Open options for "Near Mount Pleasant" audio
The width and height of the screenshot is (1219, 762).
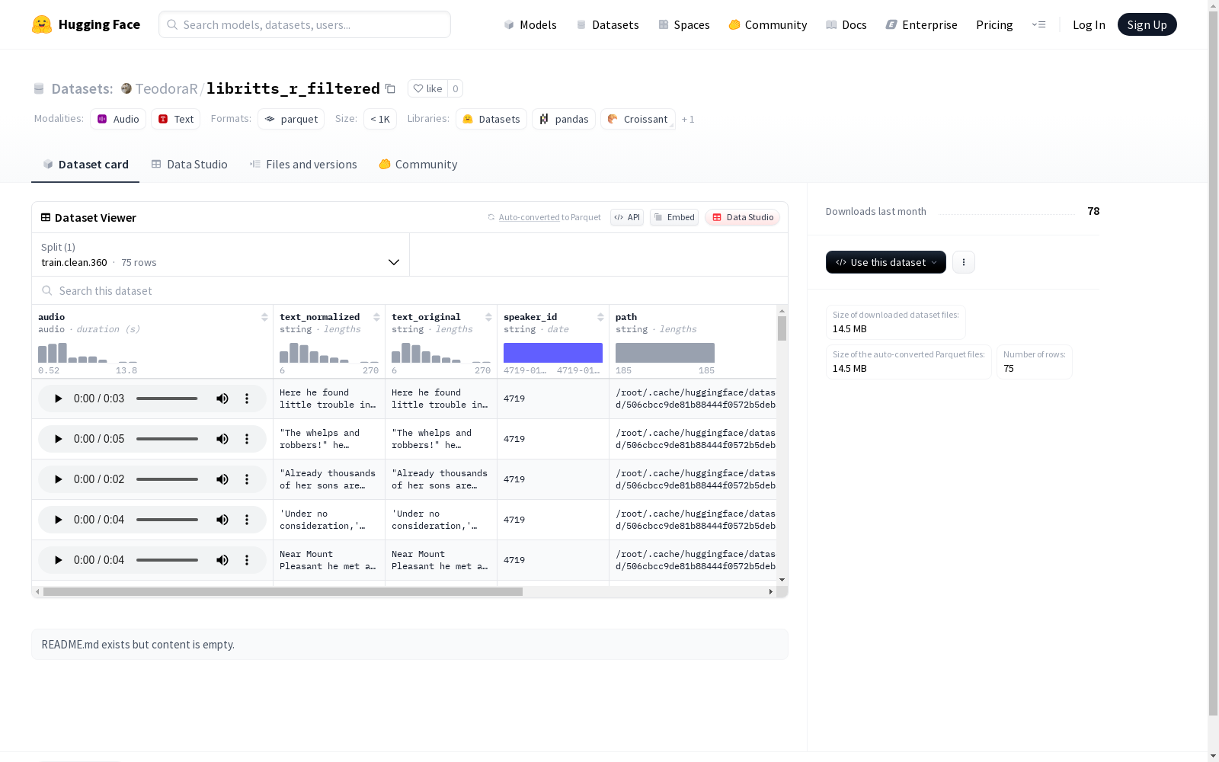click(x=247, y=560)
